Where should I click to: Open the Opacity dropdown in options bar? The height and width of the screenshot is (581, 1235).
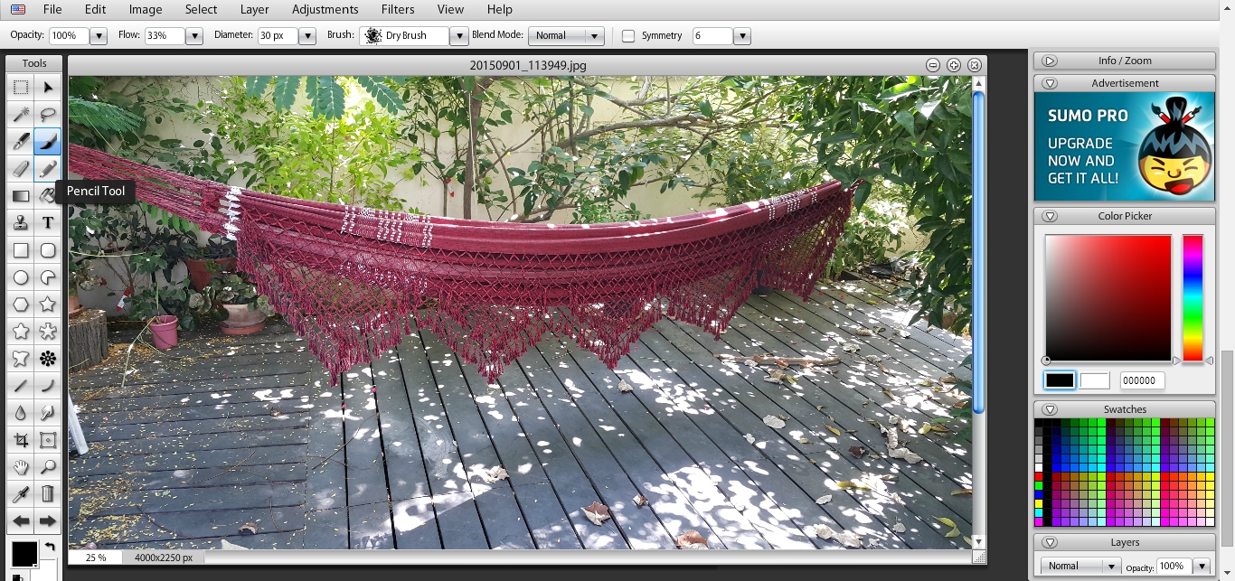(99, 36)
